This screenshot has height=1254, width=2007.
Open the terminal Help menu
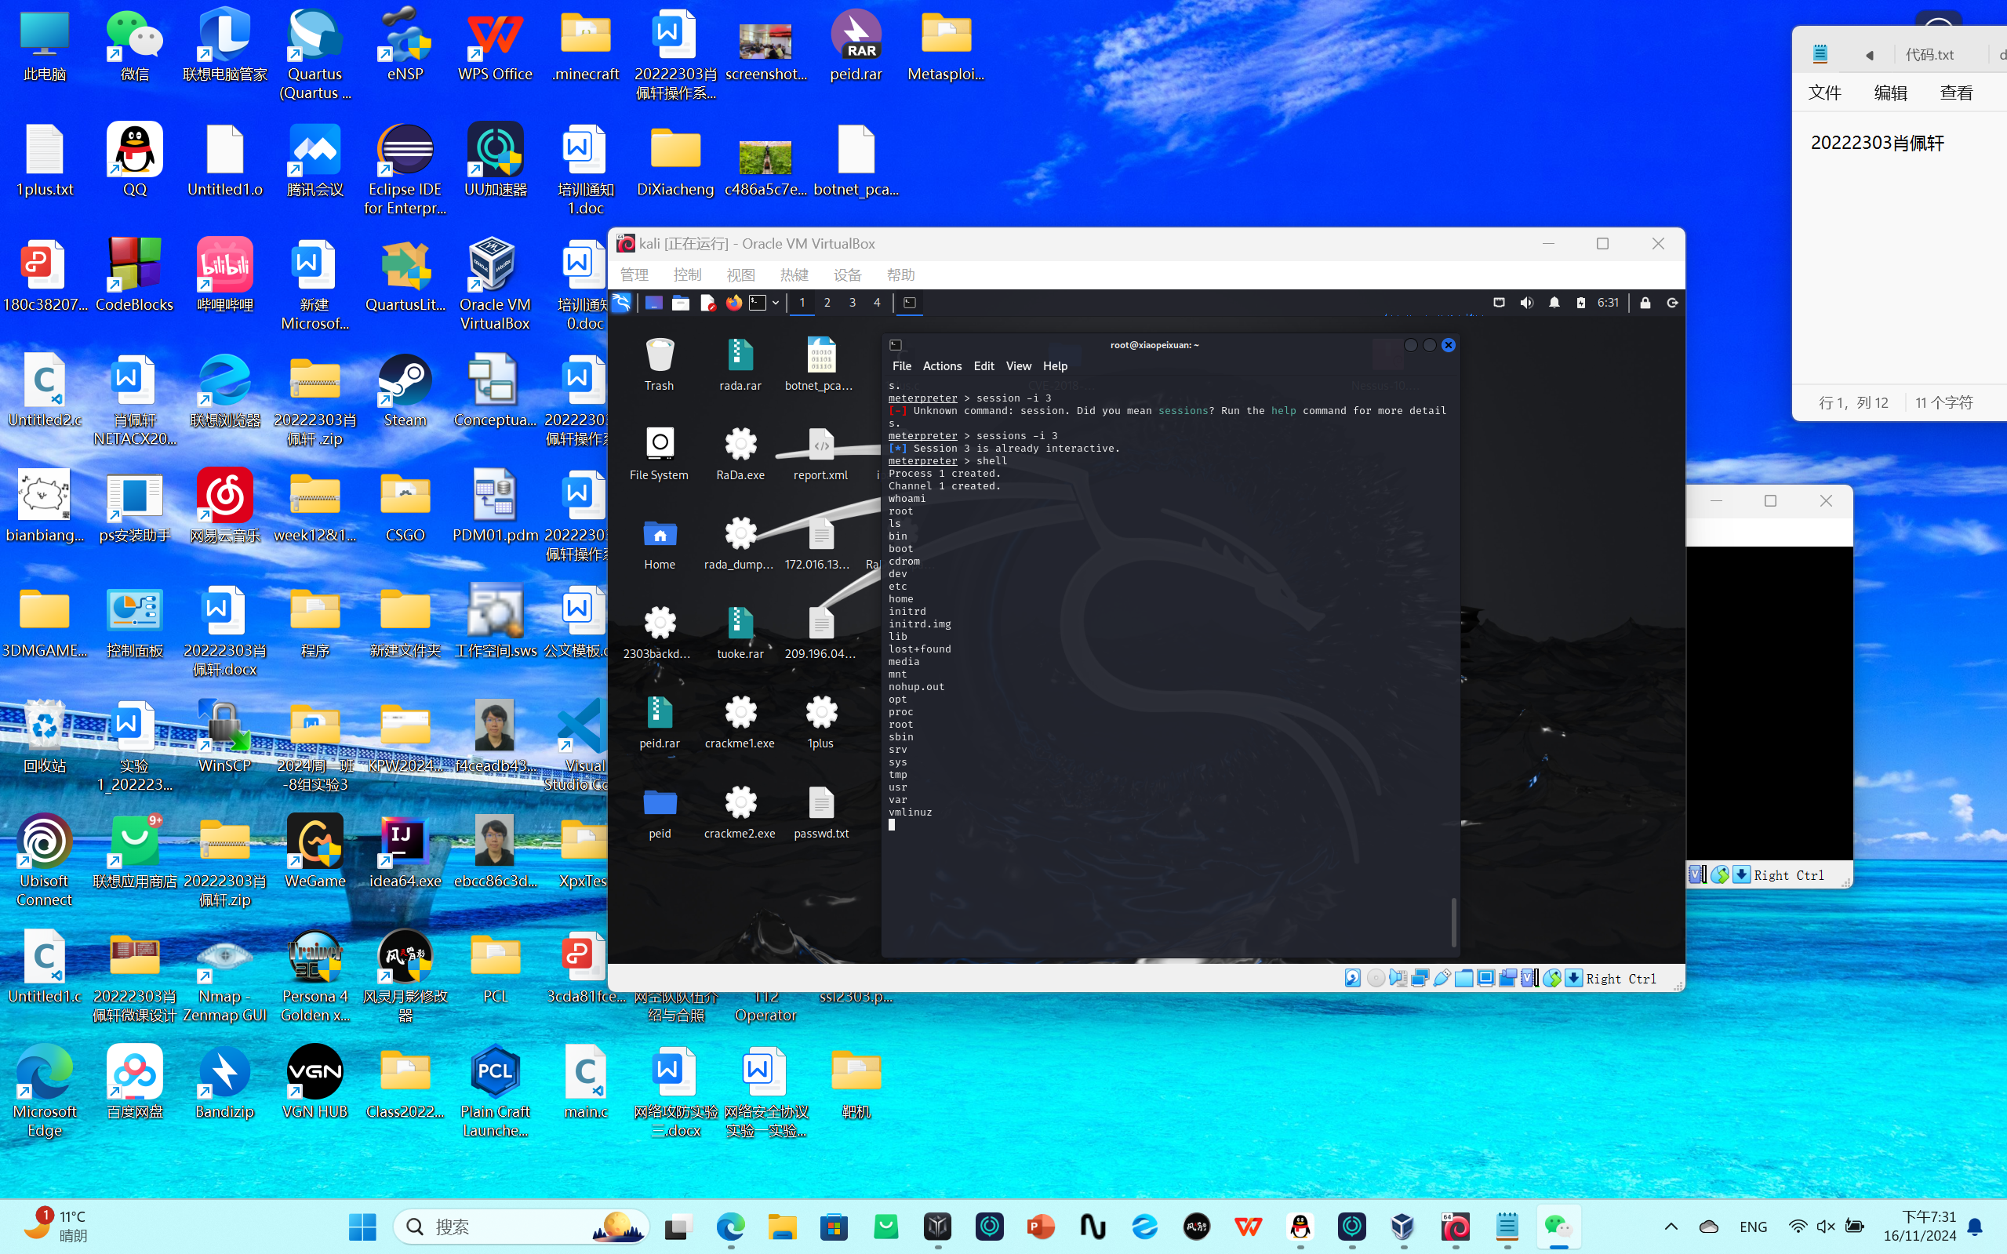[1055, 365]
